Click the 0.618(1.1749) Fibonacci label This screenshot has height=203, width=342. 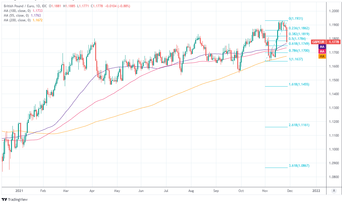click(299, 44)
